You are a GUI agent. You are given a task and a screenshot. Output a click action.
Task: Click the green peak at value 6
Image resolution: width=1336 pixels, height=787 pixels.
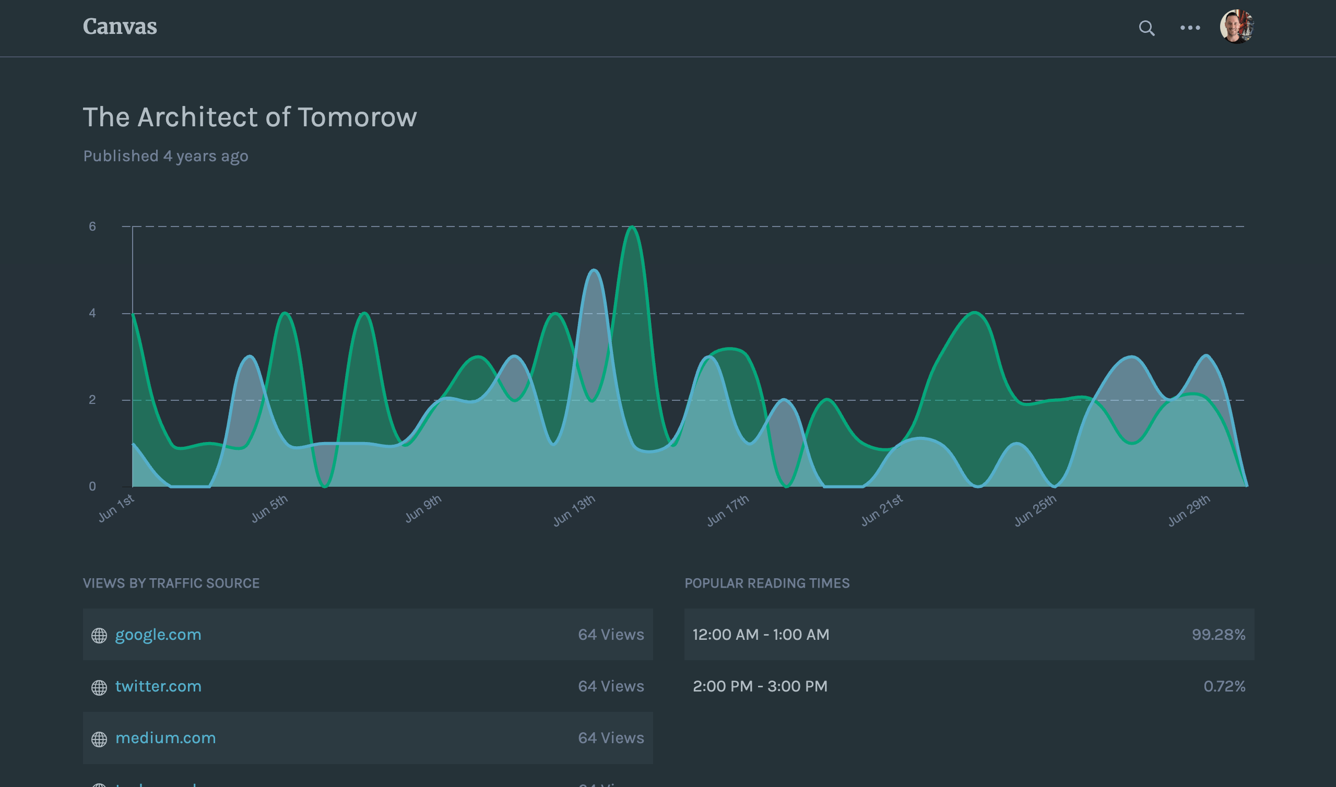[x=632, y=228]
